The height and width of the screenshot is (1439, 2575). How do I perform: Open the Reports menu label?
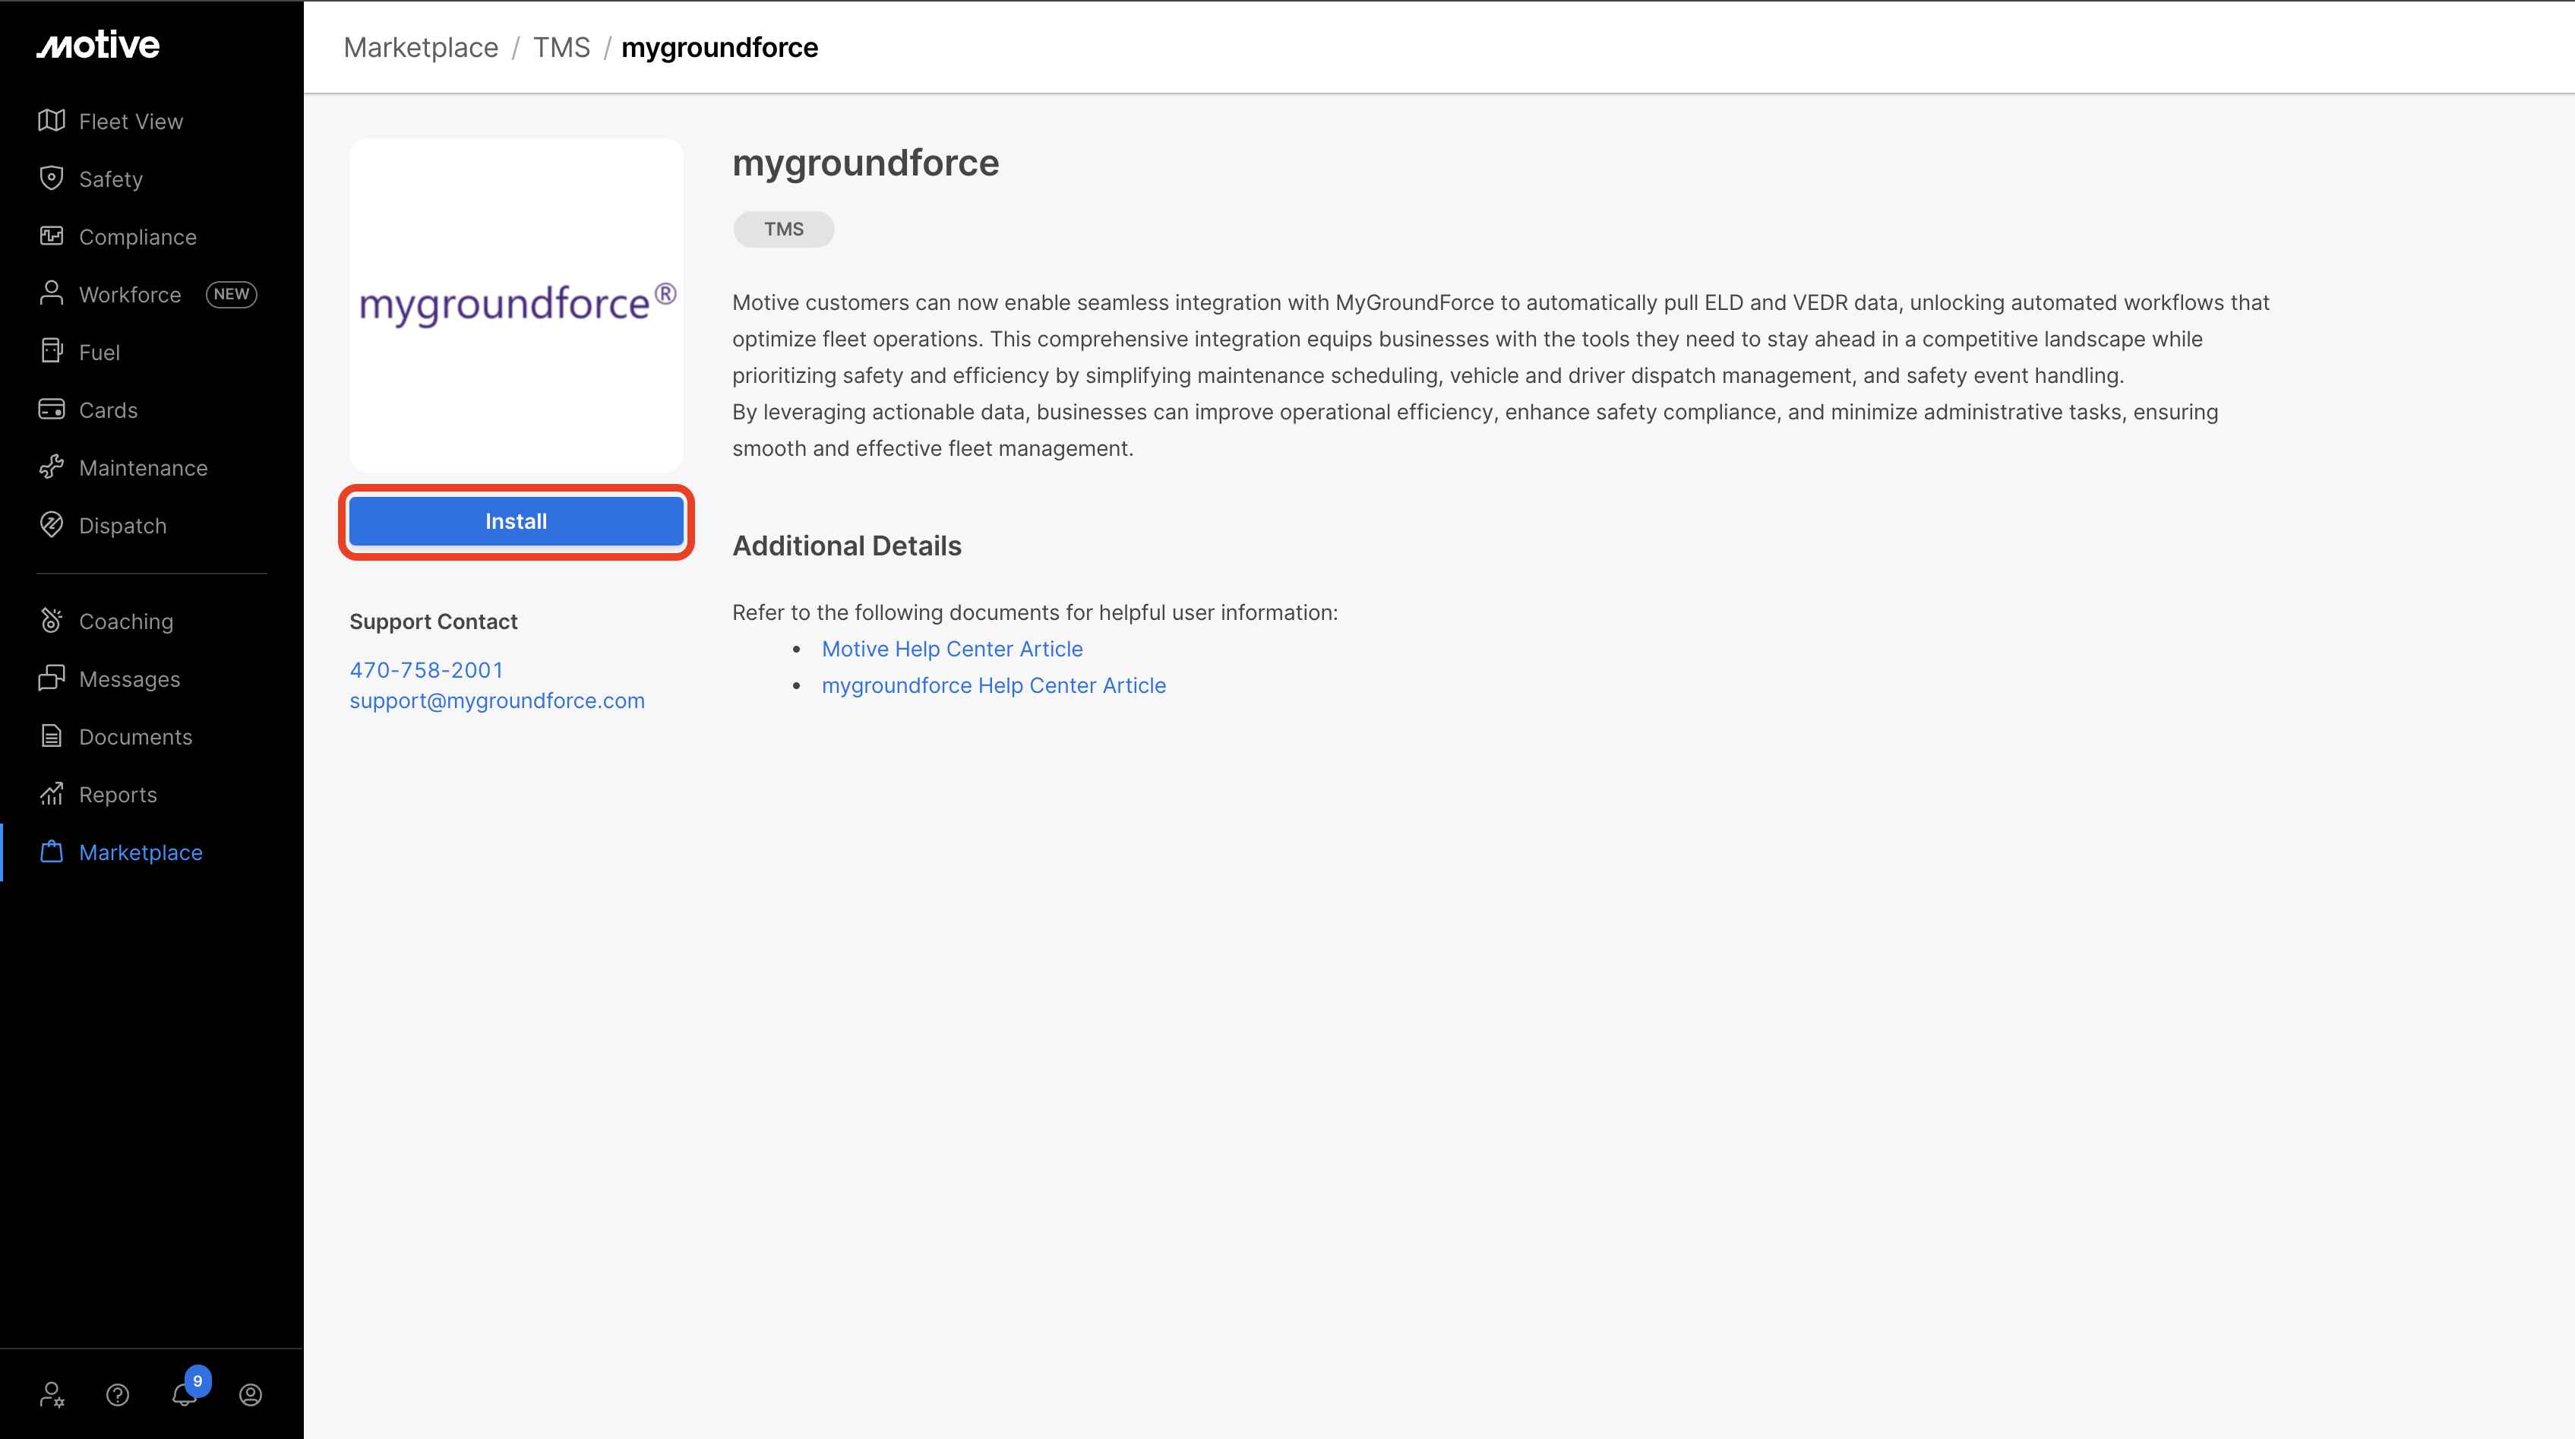(x=118, y=795)
